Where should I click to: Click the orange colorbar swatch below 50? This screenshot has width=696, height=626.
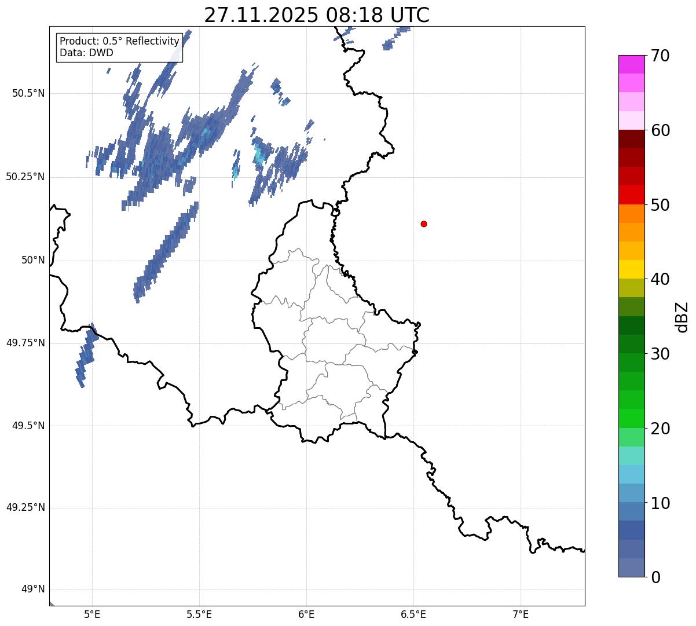[x=631, y=213]
